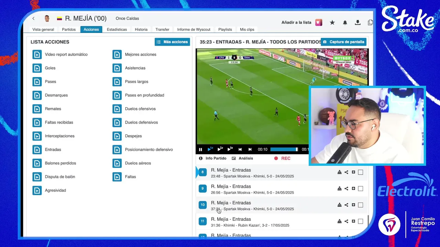Screen dimensions: 440x247
Task: Open the Despejes play icon
Action: 117,136
